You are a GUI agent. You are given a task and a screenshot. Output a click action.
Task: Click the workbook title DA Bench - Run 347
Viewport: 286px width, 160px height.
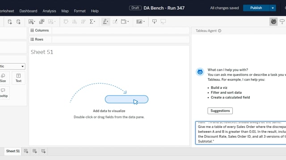(164, 8)
